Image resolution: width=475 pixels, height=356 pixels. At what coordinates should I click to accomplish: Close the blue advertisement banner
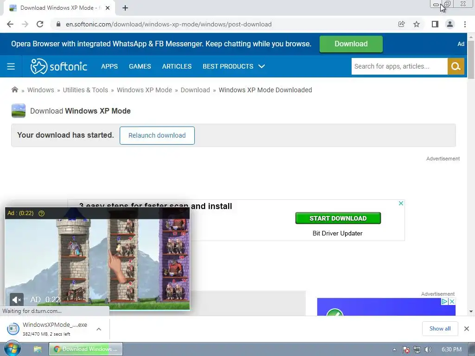point(452,301)
